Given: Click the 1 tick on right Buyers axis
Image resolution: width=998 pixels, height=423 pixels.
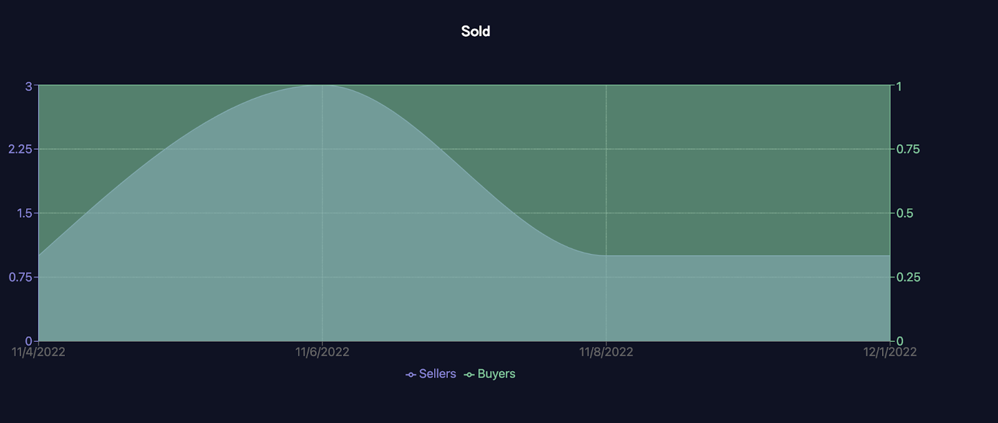Looking at the screenshot, I should tap(899, 86).
